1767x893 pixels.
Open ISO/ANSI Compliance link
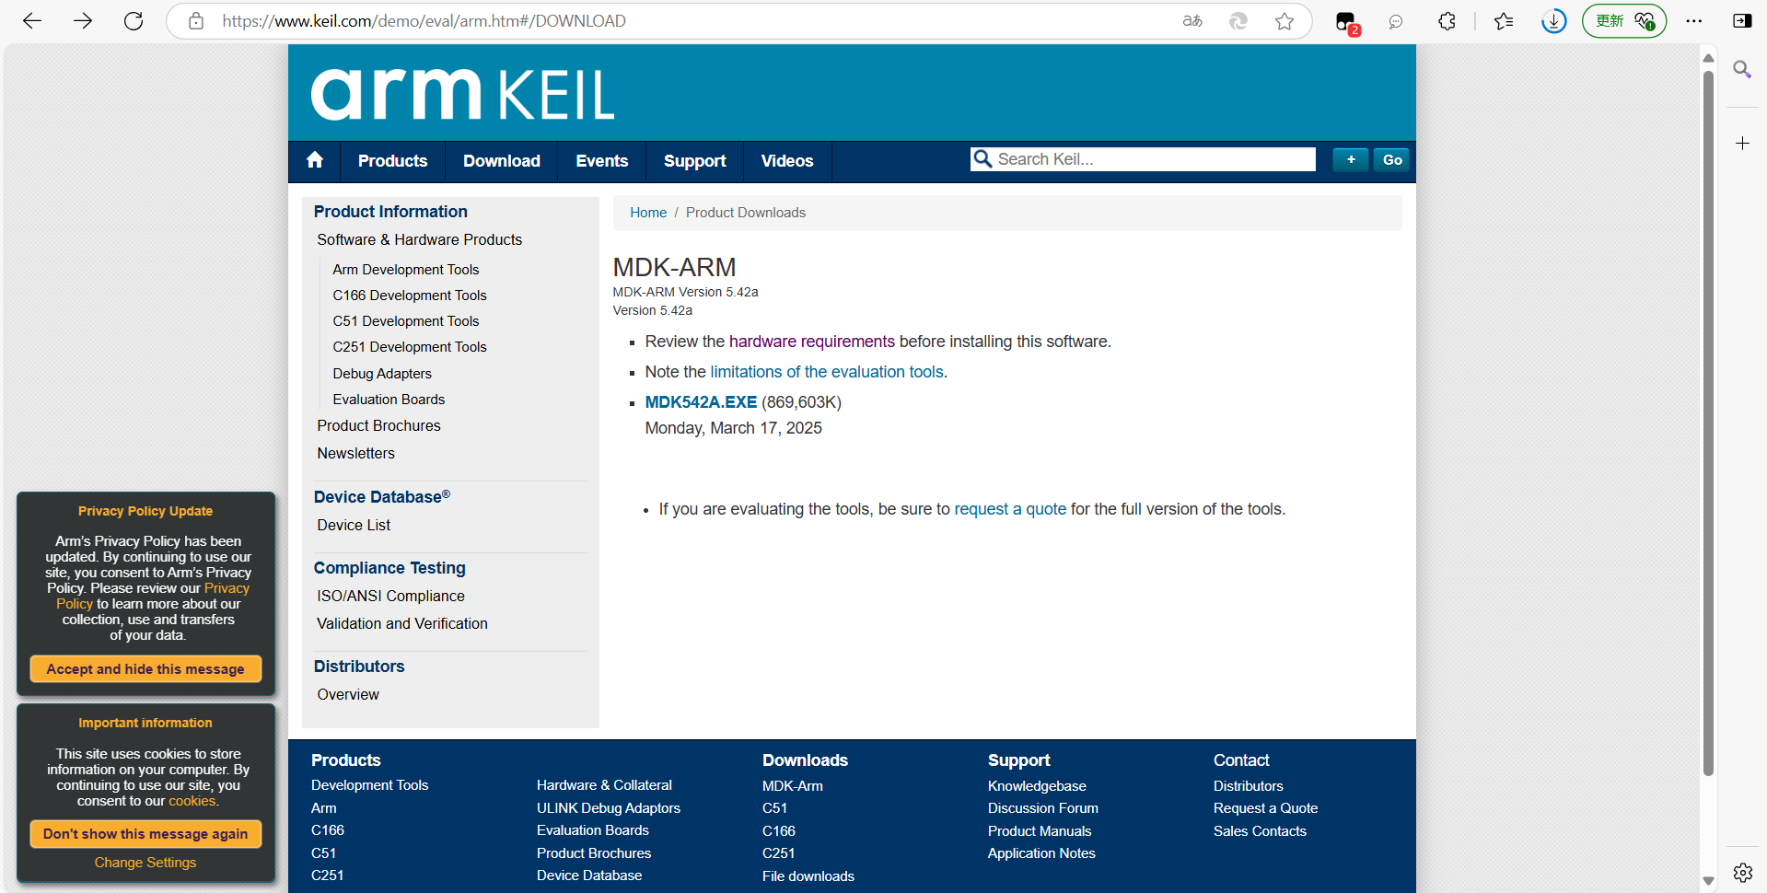click(390, 596)
